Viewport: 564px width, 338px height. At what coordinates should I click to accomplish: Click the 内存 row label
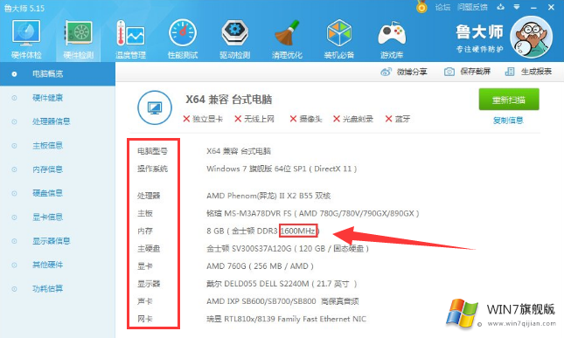coord(145,231)
